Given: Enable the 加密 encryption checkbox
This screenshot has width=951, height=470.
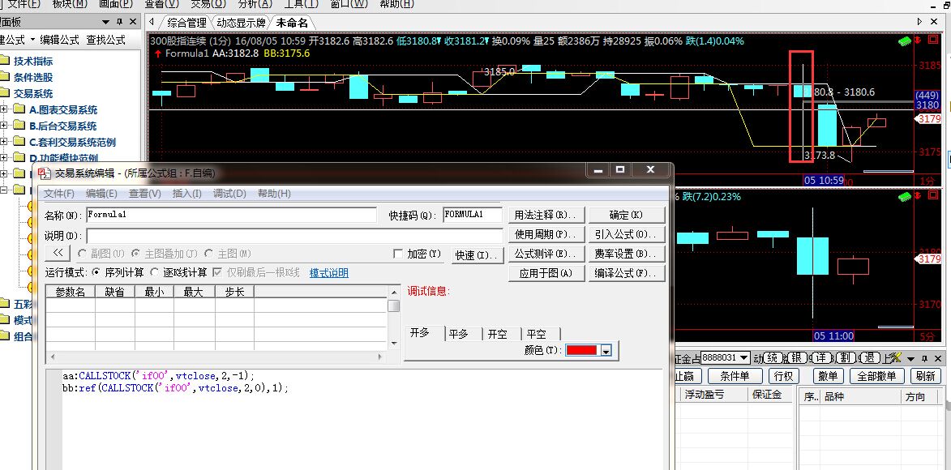Looking at the screenshot, I should (x=397, y=254).
